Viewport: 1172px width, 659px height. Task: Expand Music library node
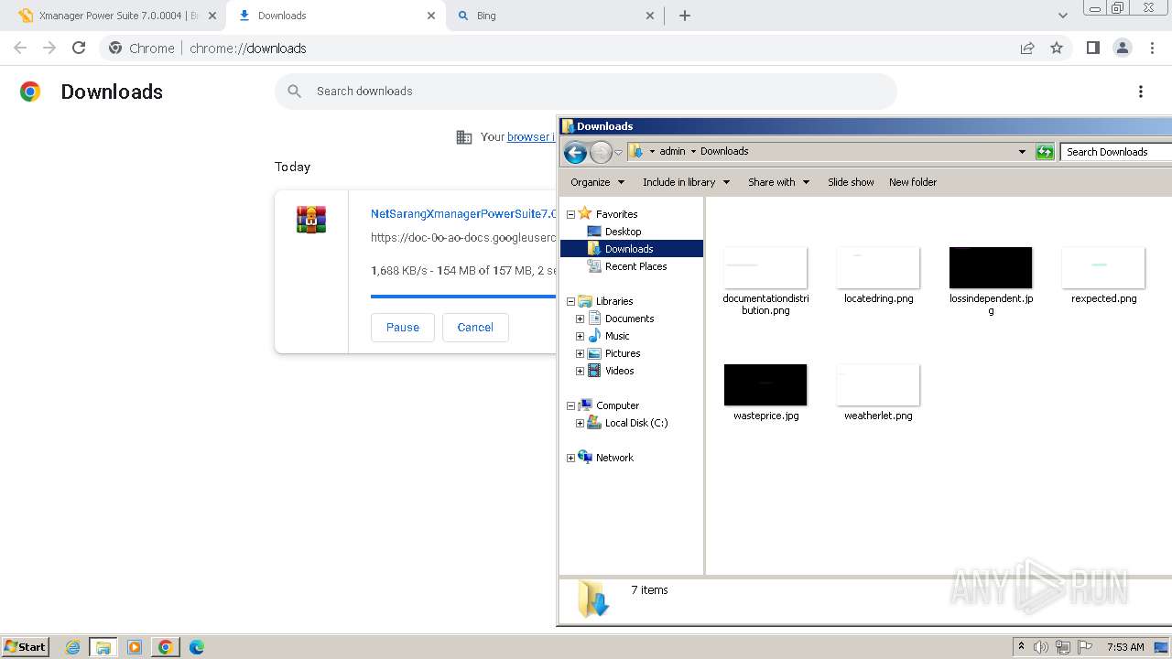point(580,336)
